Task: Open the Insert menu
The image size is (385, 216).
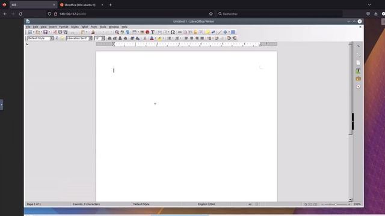Action: pyautogui.click(x=53, y=27)
